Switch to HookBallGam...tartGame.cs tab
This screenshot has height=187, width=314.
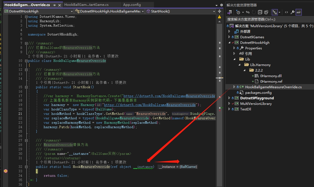86,5
